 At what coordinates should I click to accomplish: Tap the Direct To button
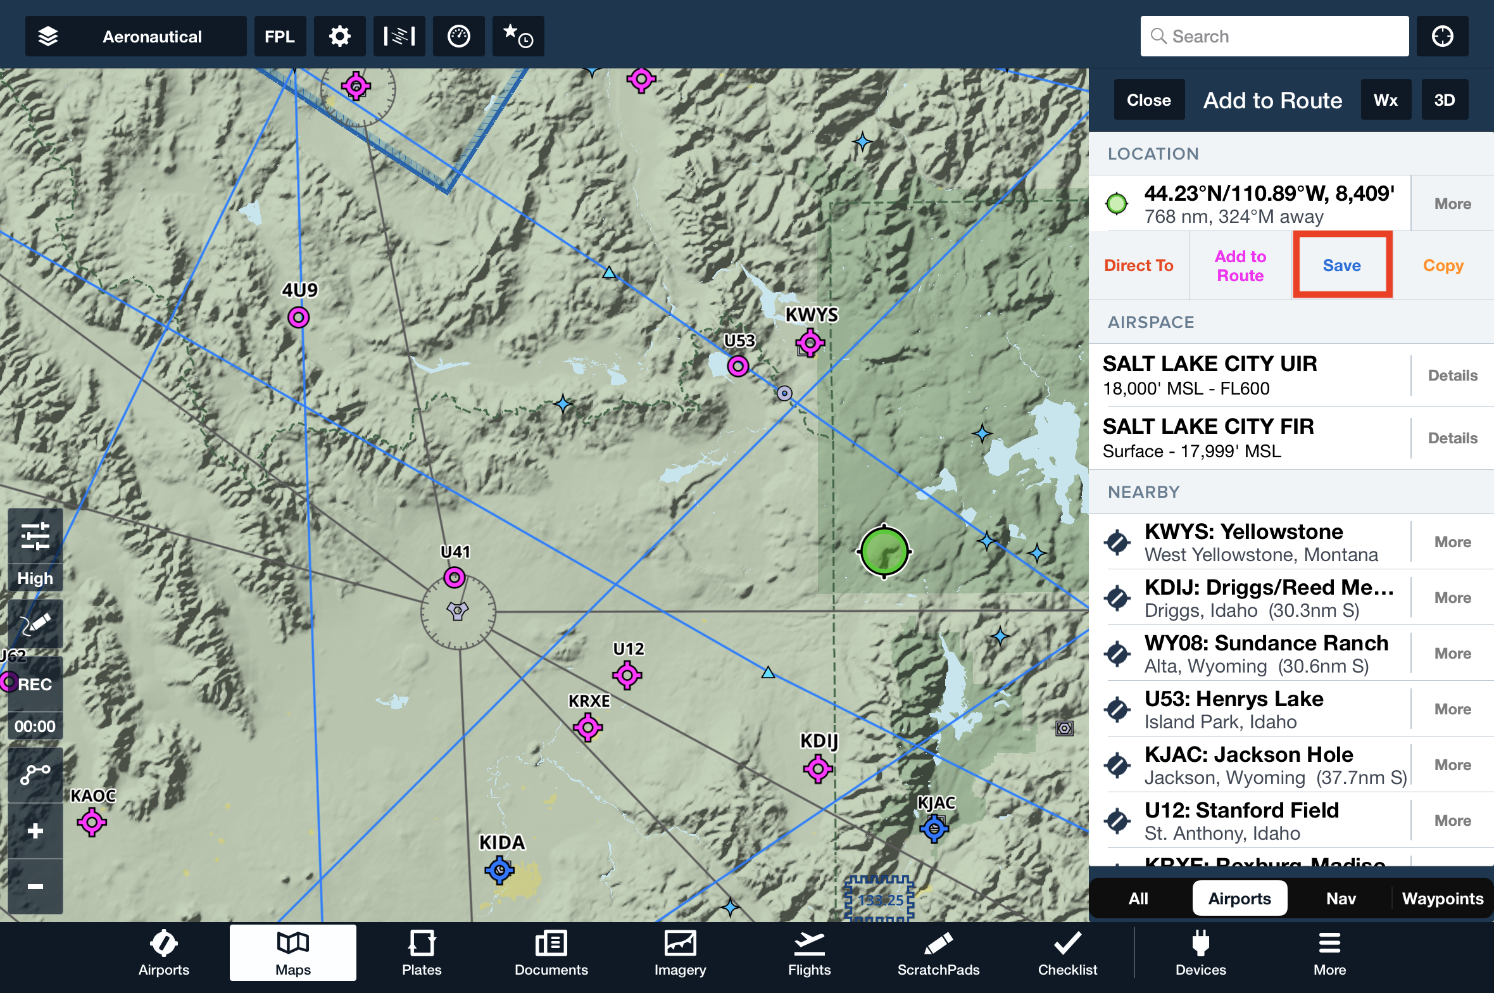coord(1138,265)
